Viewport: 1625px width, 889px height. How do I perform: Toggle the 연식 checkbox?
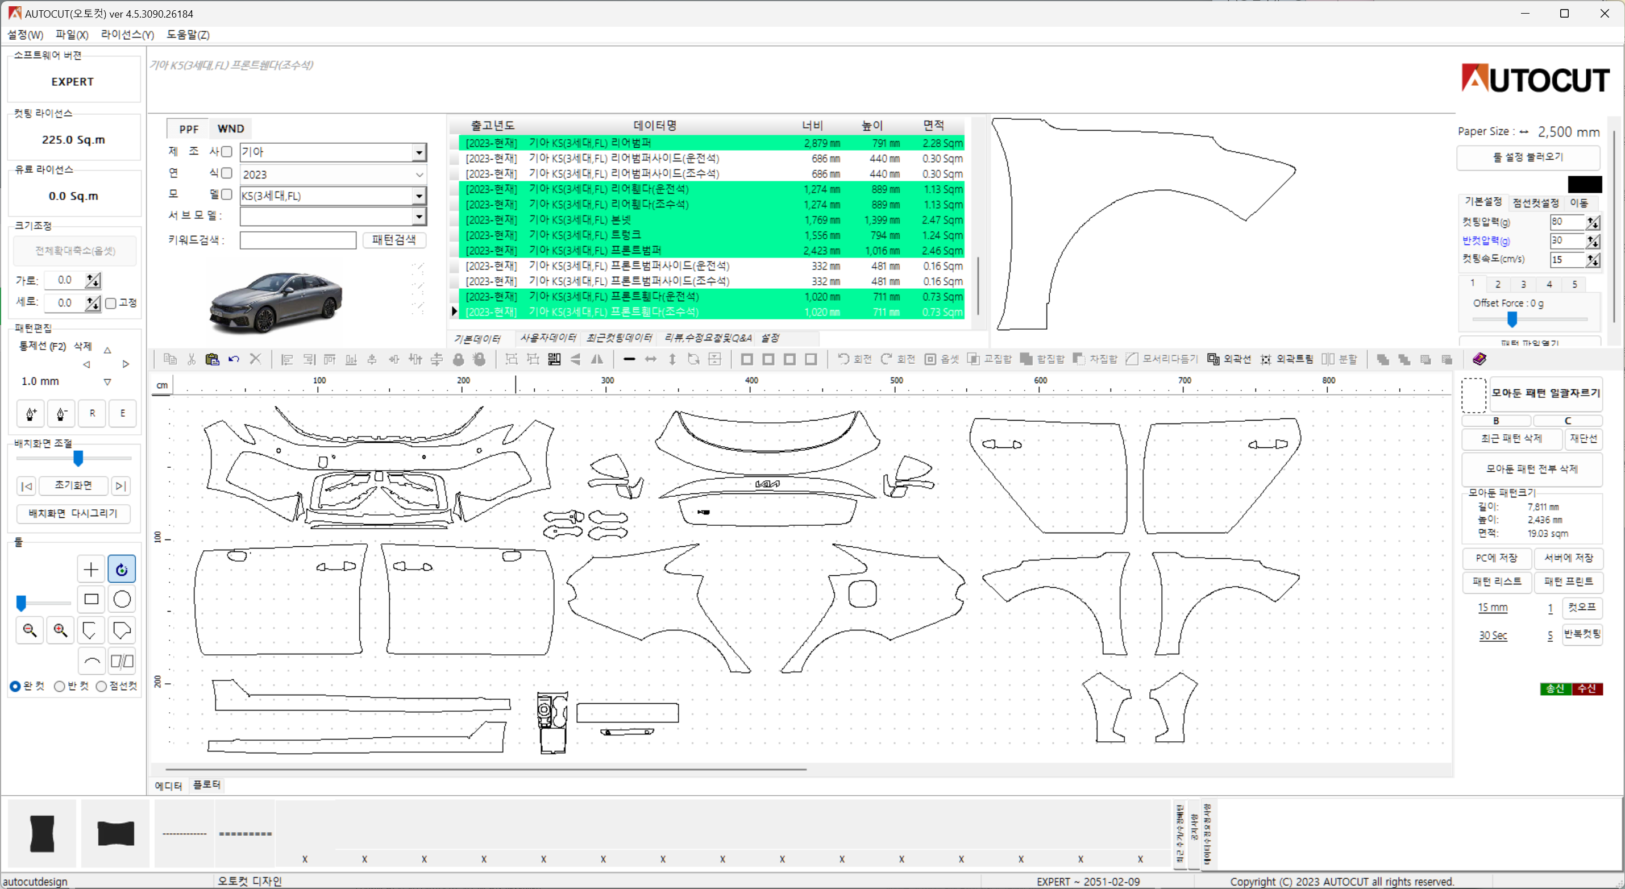coord(227,173)
